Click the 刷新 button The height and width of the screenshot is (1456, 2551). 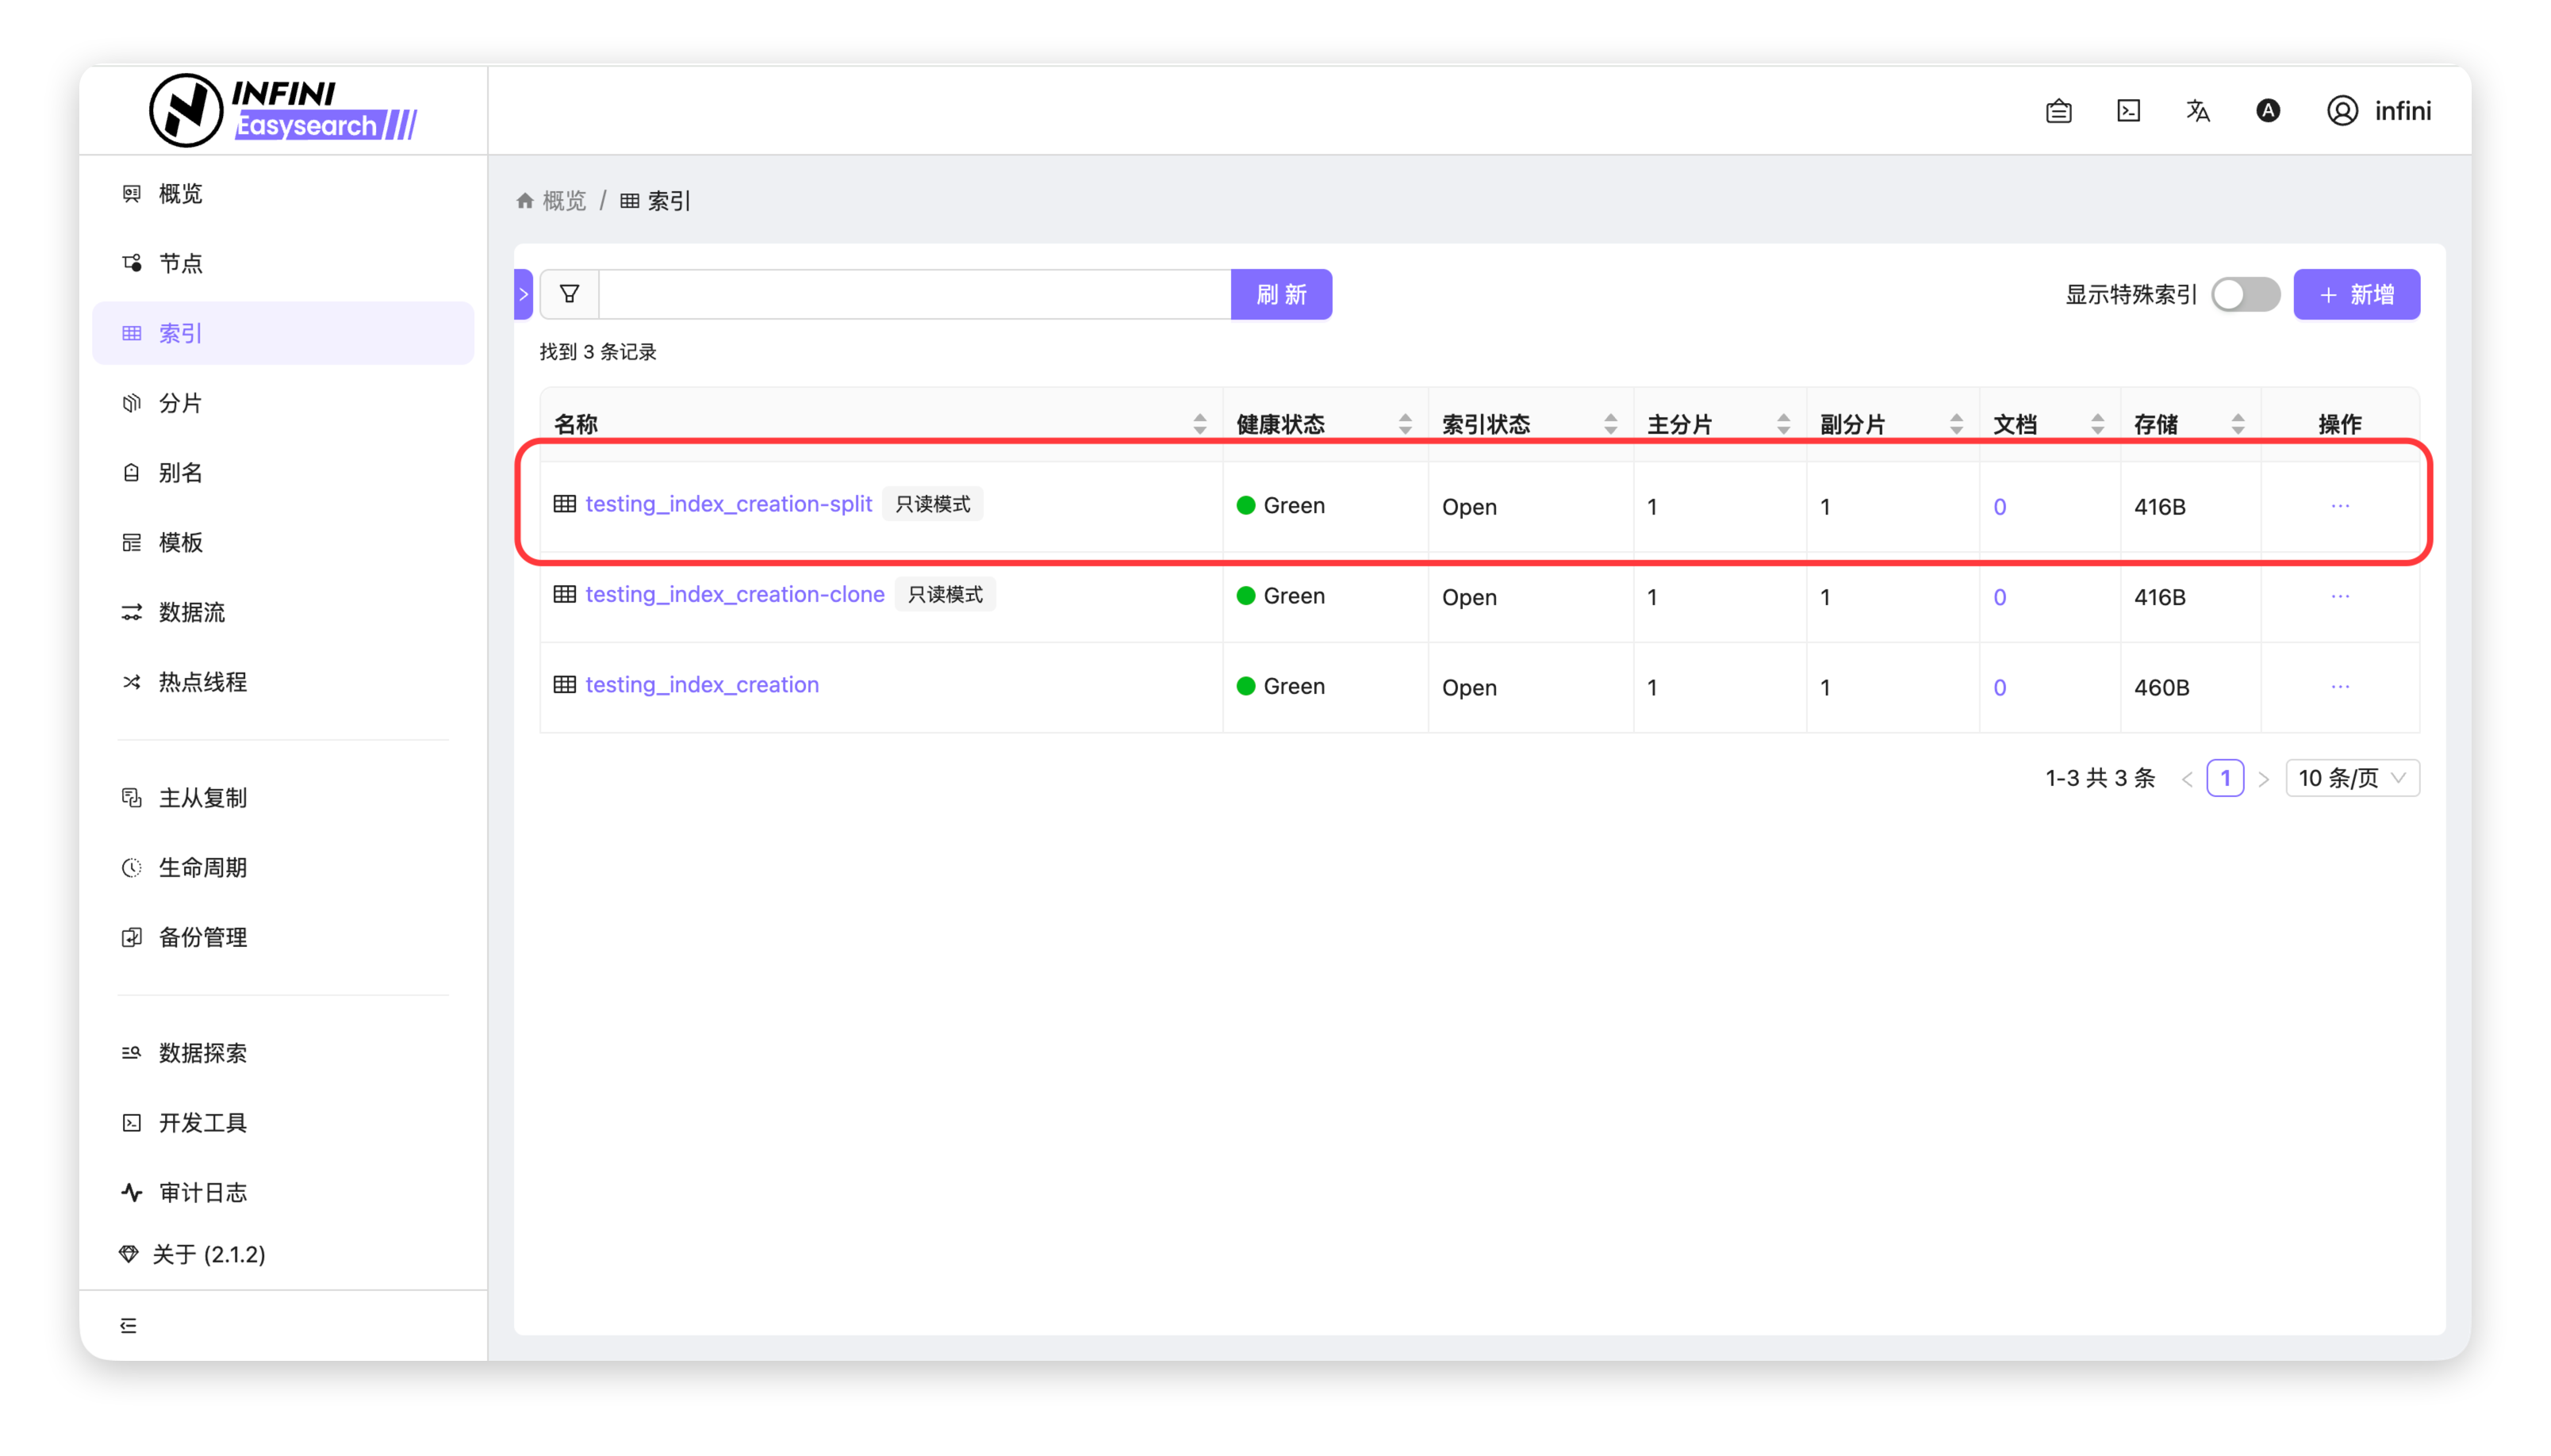tap(1281, 294)
